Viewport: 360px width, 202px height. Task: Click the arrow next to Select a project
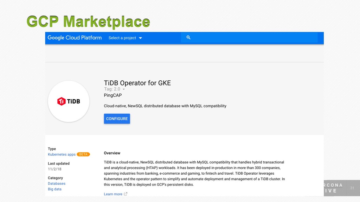pyautogui.click(x=140, y=38)
